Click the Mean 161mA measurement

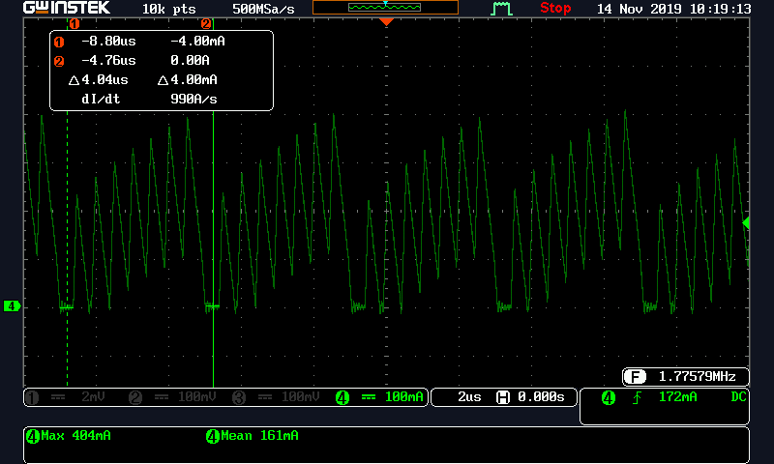[259, 435]
